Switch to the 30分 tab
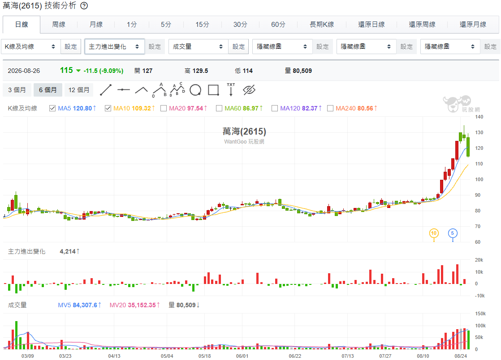Viewport: 501px width, 360px height. (x=240, y=25)
